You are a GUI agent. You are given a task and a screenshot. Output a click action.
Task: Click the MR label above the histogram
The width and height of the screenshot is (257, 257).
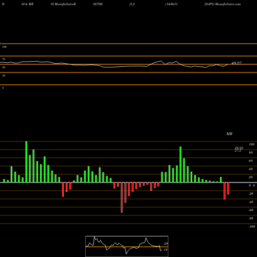point(229,134)
